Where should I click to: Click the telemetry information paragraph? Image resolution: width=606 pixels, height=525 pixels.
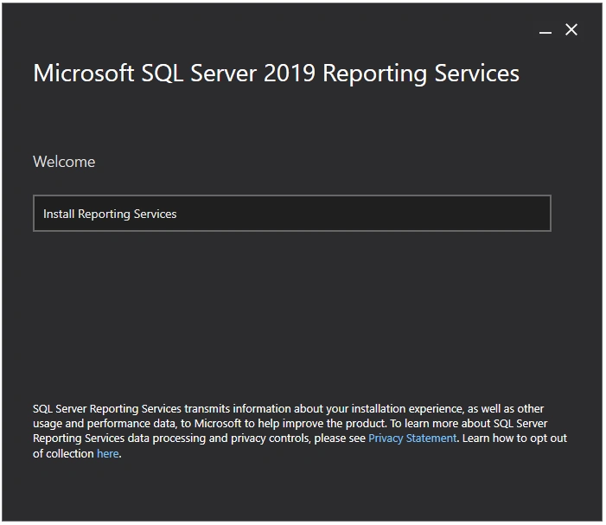coord(299,431)
